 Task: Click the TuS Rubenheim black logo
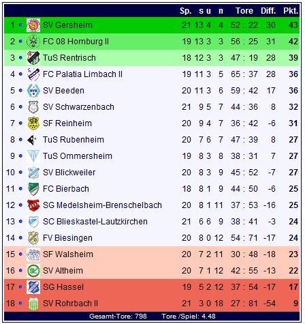(x=32, y=140)
